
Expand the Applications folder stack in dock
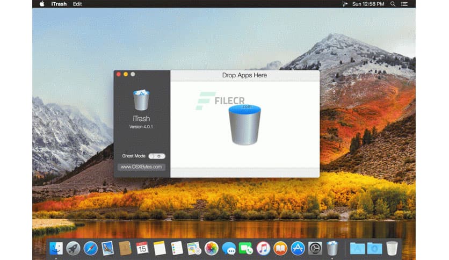tap(357, 248)
